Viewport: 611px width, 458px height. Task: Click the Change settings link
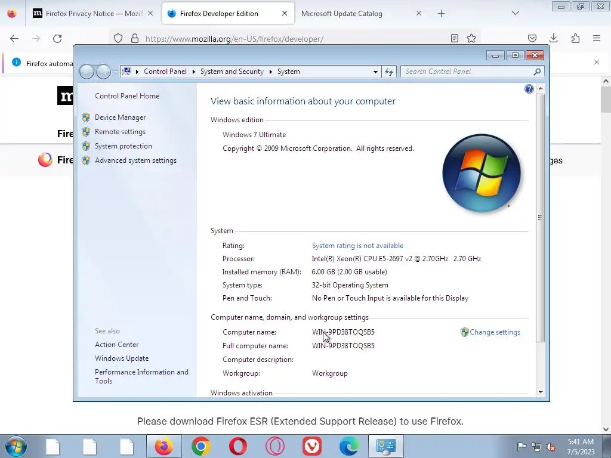tap(495, 332)
